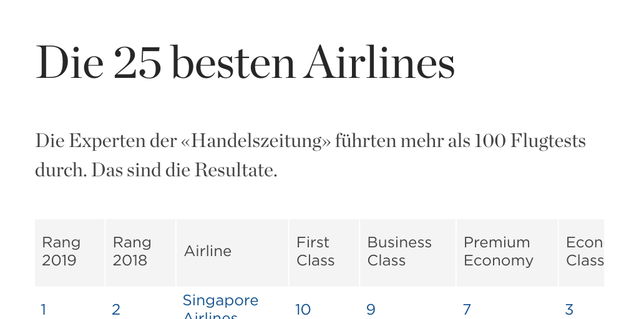Viewport: 639px width, 319px height.
Task: Click the Airline column header
Action: coord(208,251)
